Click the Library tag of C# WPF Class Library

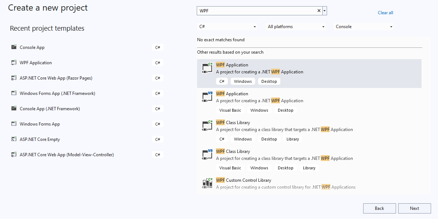tap(293, 139)
